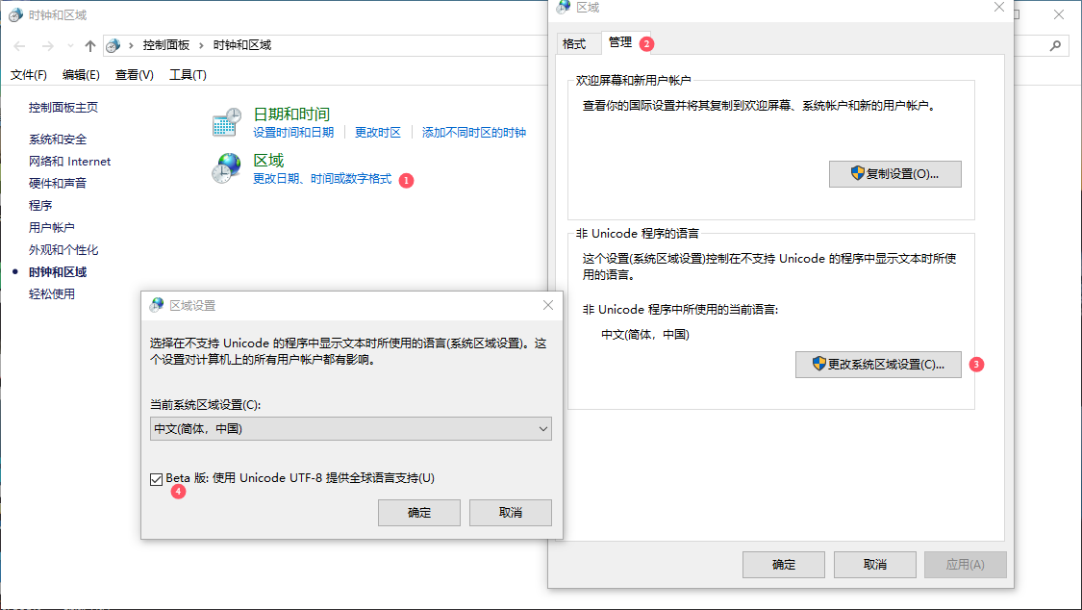The height and width of the screenshot is (610, 1082).
Task: Click the forward arrow in navigation bar
Action: click(x=48, y=45)
